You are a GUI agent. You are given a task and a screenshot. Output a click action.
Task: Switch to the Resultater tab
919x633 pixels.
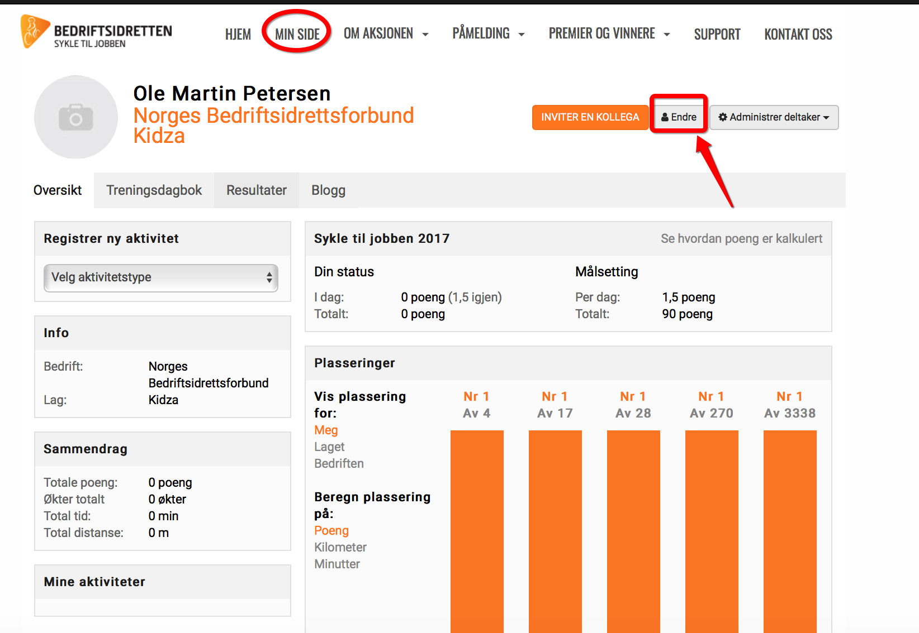[x=257, y=190]
